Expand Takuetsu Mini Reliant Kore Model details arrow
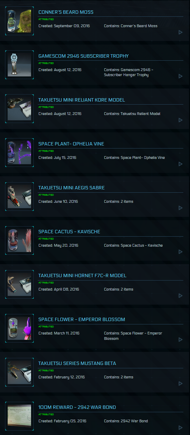The width and height of the screenshot is (190, 435). coord(181,120)
